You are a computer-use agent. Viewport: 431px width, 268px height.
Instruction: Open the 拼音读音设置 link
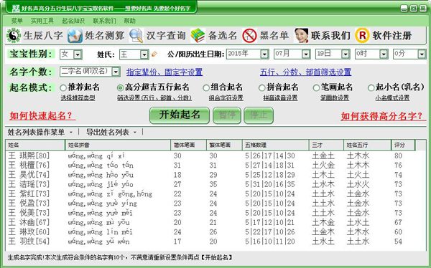click(280, 98)
